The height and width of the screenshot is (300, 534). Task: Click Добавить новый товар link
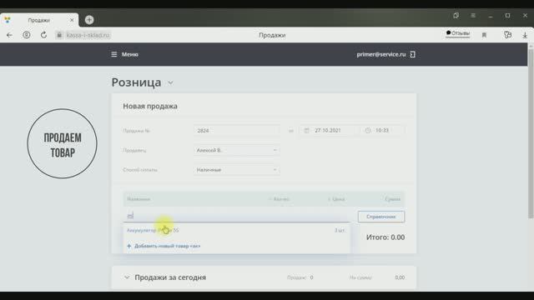point(164,246)
